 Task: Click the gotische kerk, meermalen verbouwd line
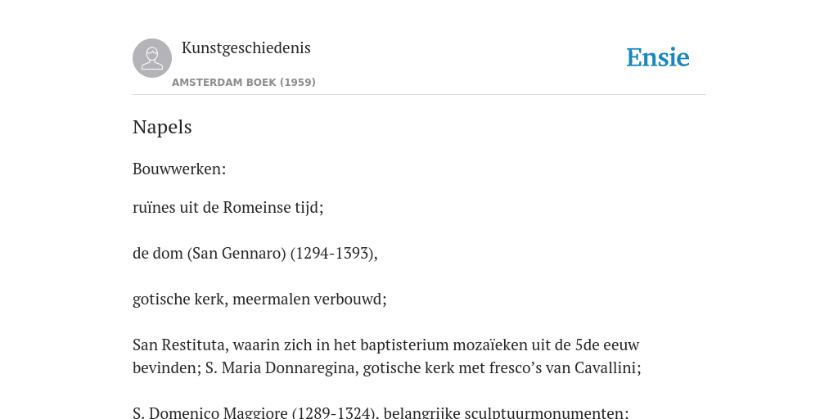[x=259, y=300]
